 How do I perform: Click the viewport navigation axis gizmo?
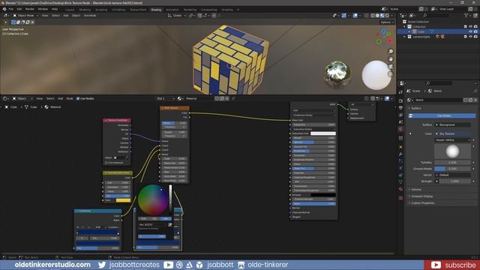click(384, 37)
